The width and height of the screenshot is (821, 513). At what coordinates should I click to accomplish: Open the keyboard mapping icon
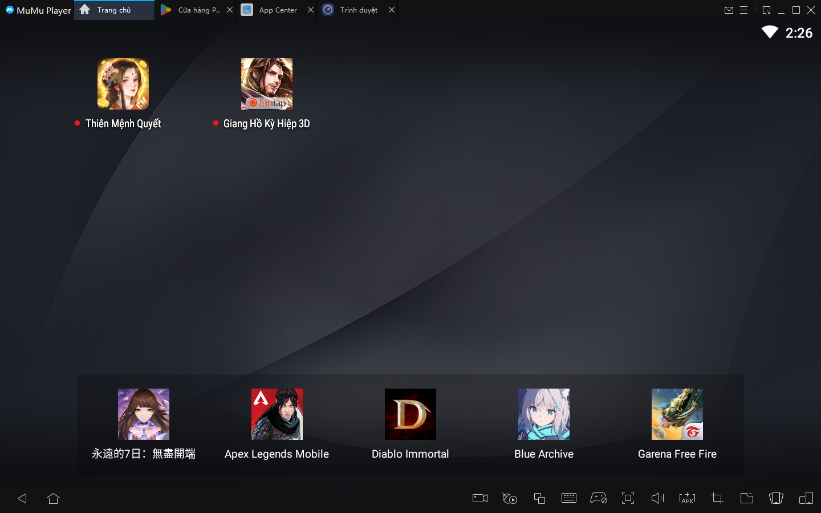569,498
